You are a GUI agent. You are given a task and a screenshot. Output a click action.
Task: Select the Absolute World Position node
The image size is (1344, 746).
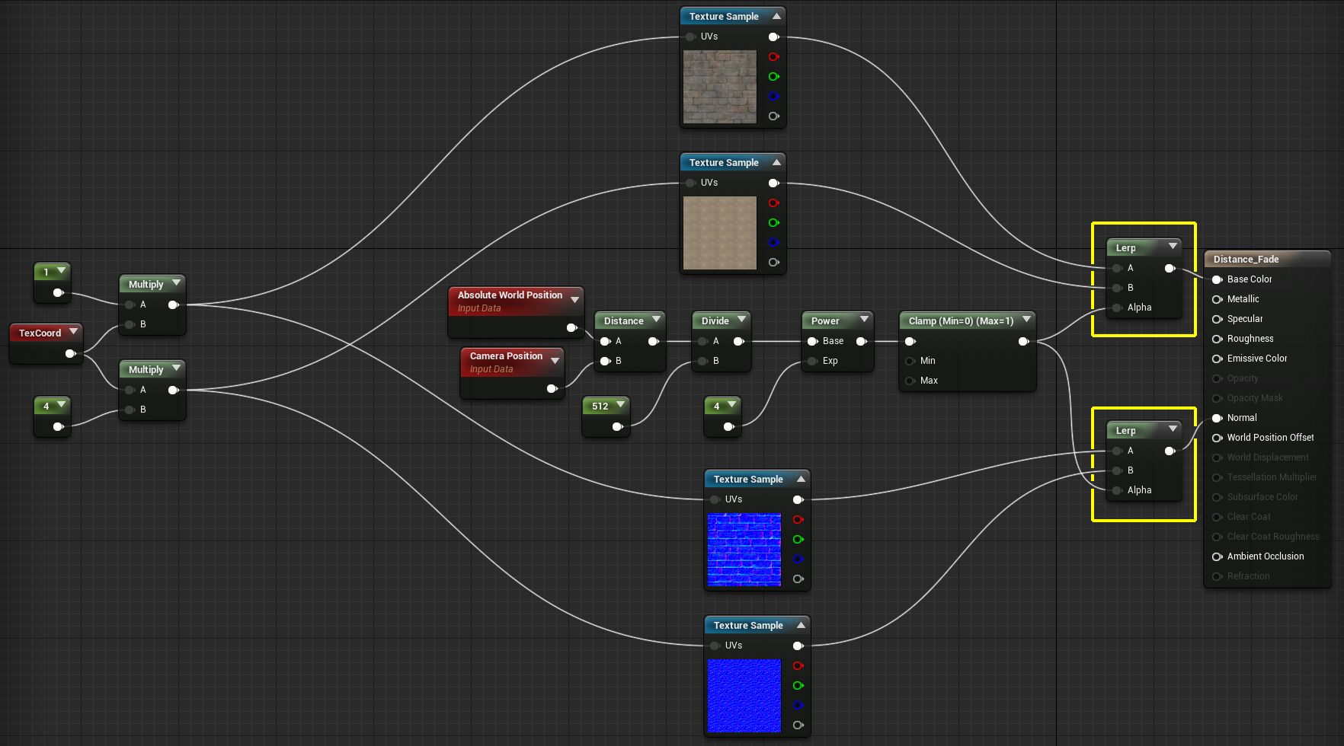click(x=509, y=295)
